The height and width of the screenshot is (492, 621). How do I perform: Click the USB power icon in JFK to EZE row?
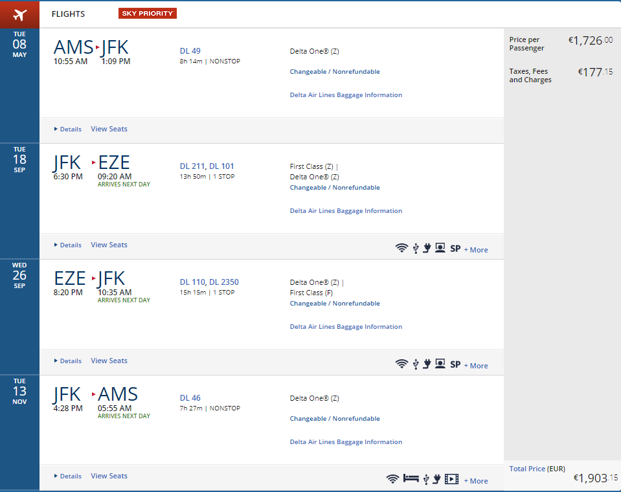point(416,248)
